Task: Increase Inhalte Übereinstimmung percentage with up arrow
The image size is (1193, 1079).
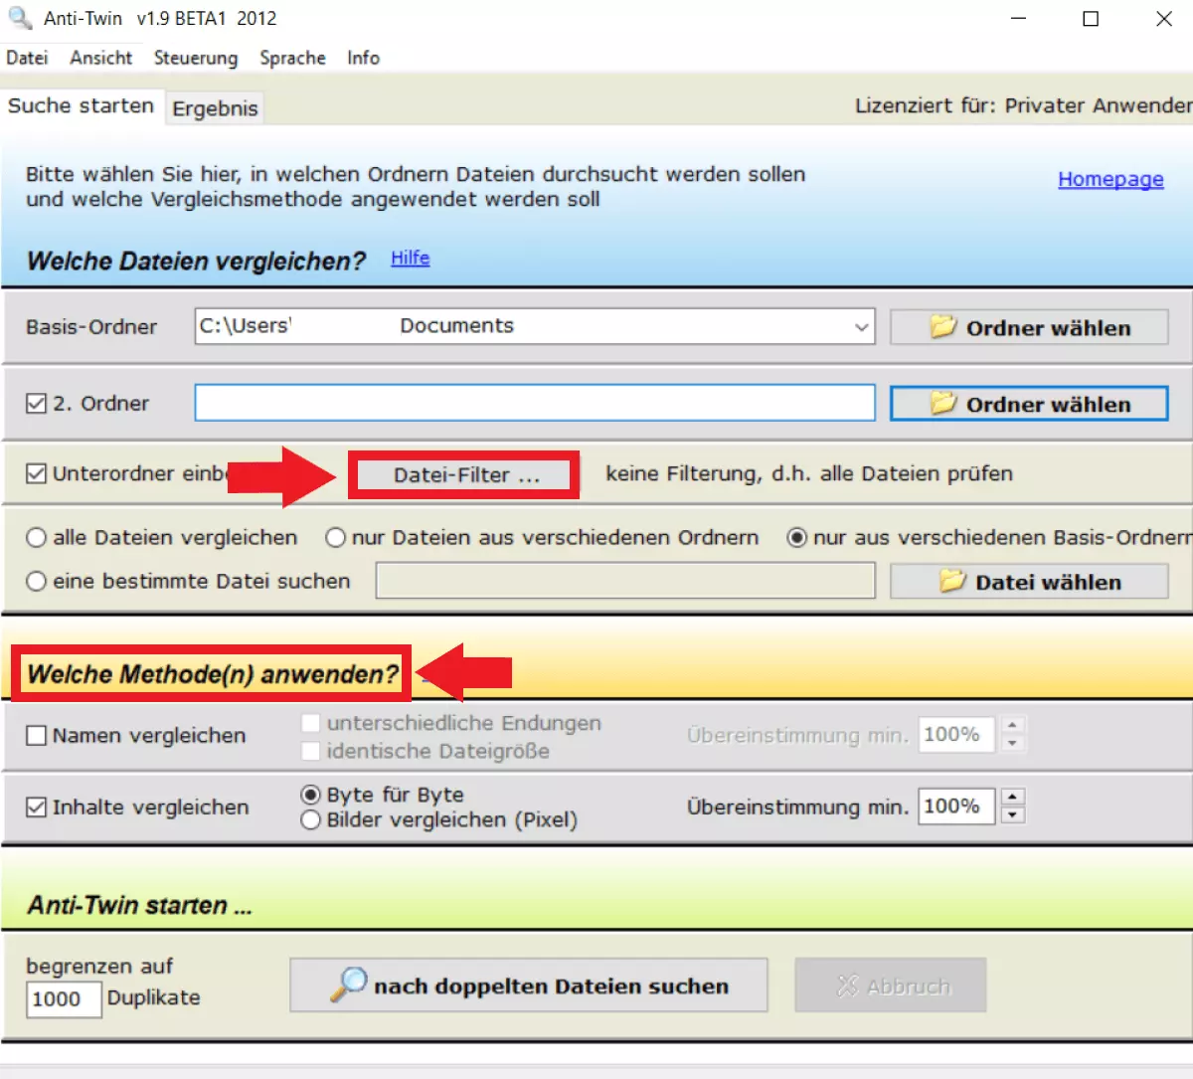Action: (1012, 798)
